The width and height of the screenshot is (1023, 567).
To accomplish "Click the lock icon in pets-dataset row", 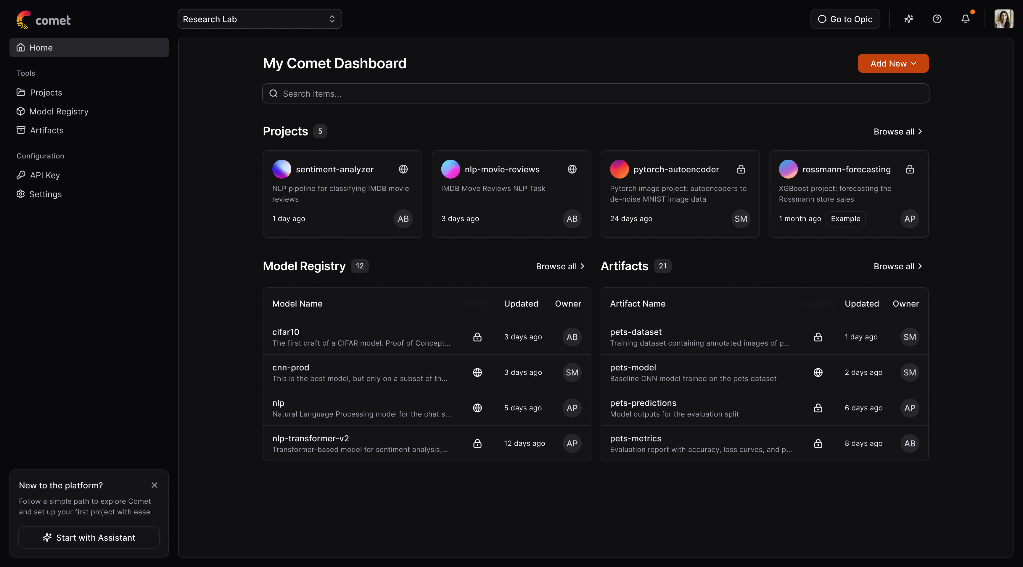I will pos(818,337).
